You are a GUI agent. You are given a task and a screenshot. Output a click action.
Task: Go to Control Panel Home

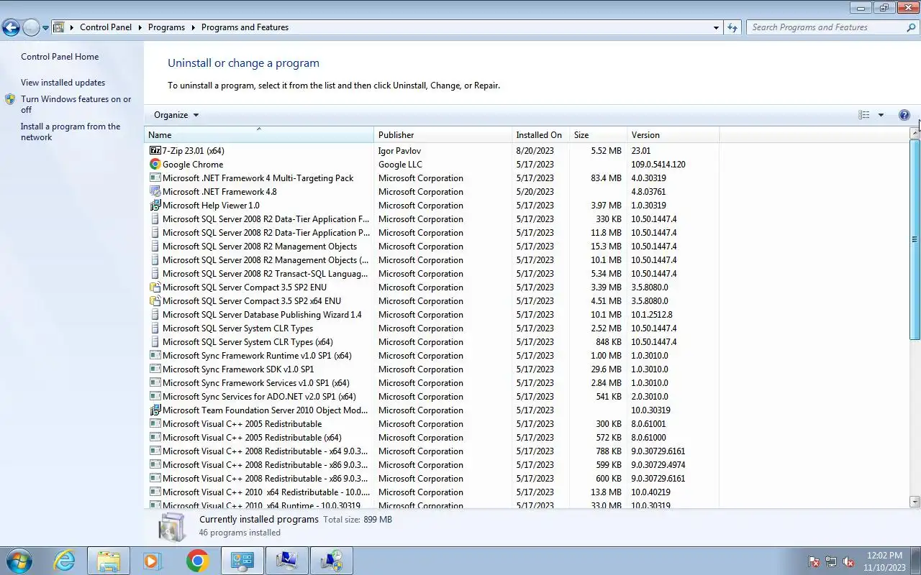click(x=60, y=57)
